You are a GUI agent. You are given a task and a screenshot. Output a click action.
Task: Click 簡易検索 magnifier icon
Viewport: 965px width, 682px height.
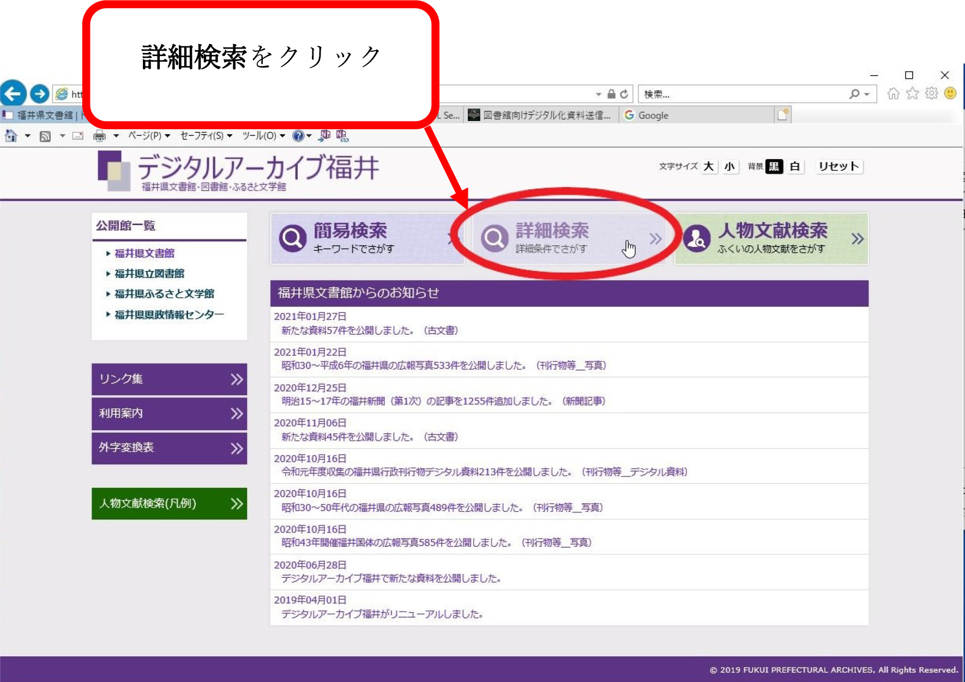point(293,239)
